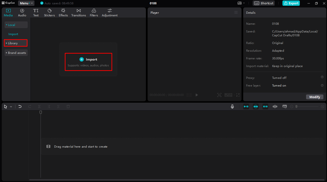Switch to the Effects tab
327x182 pixels.
tap(63, 13)
